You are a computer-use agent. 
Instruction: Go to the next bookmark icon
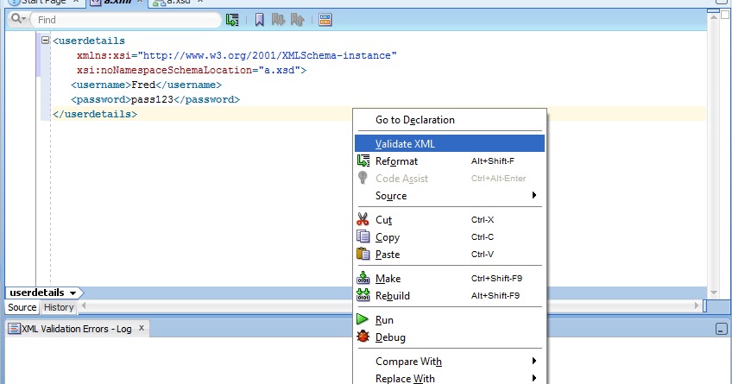coord(278,20)
